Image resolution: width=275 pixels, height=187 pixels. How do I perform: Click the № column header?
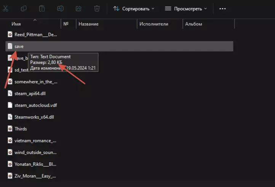coord(66,24)
